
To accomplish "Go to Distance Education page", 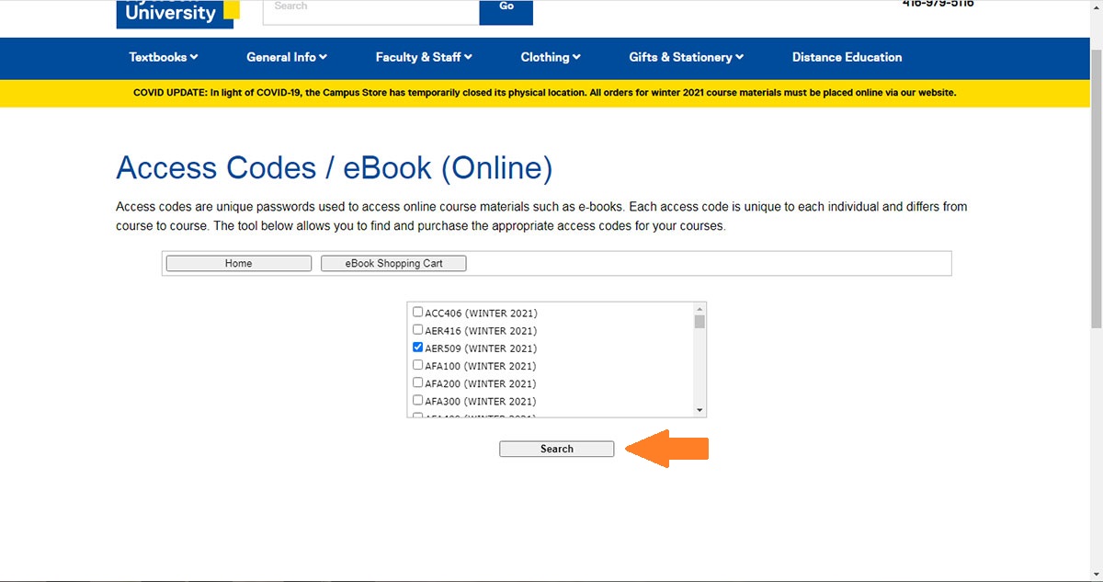I will tap(847, 57).
